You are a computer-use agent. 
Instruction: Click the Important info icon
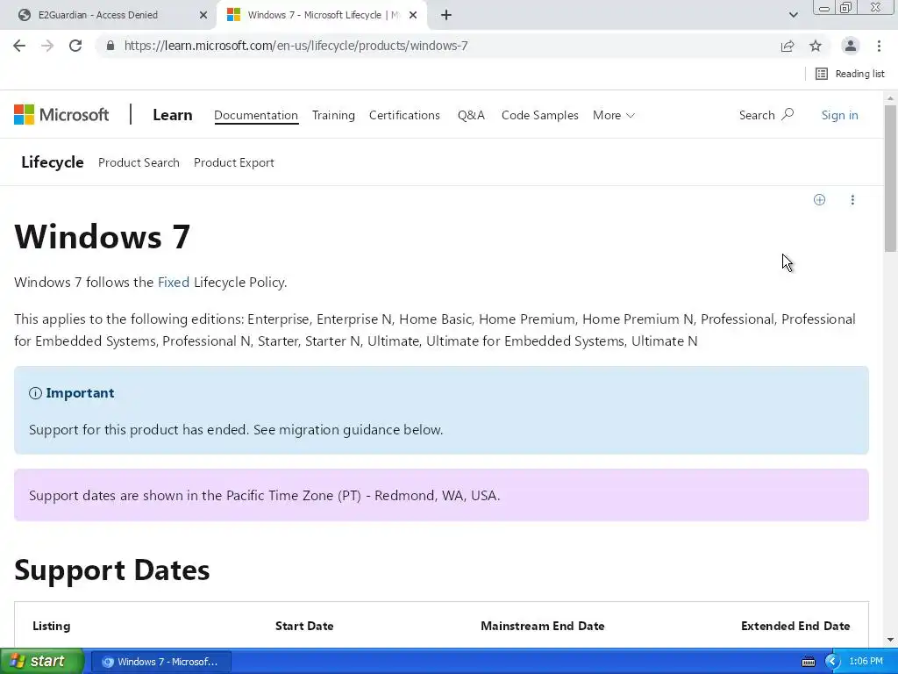[x=35, y=393]
